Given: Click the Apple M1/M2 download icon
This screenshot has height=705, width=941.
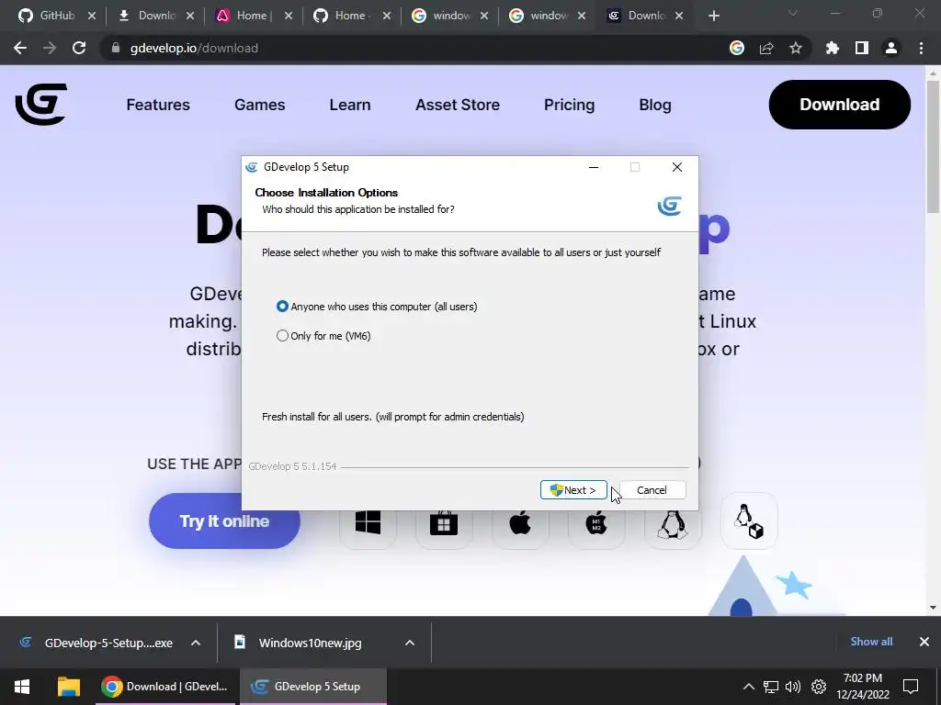Looking at the screenshot, I should pyautogui.click(x=595, y=521).
